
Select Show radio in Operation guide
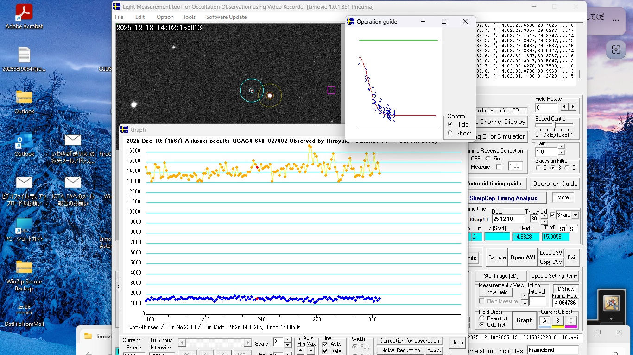click(450, 133)
